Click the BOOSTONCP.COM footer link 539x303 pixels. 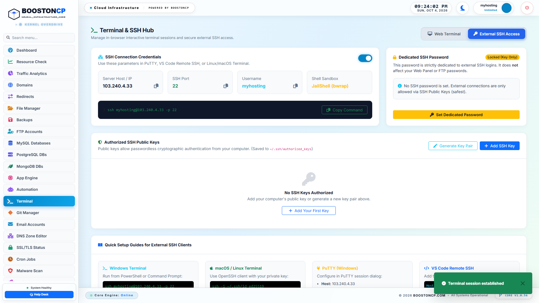[429, 295]
